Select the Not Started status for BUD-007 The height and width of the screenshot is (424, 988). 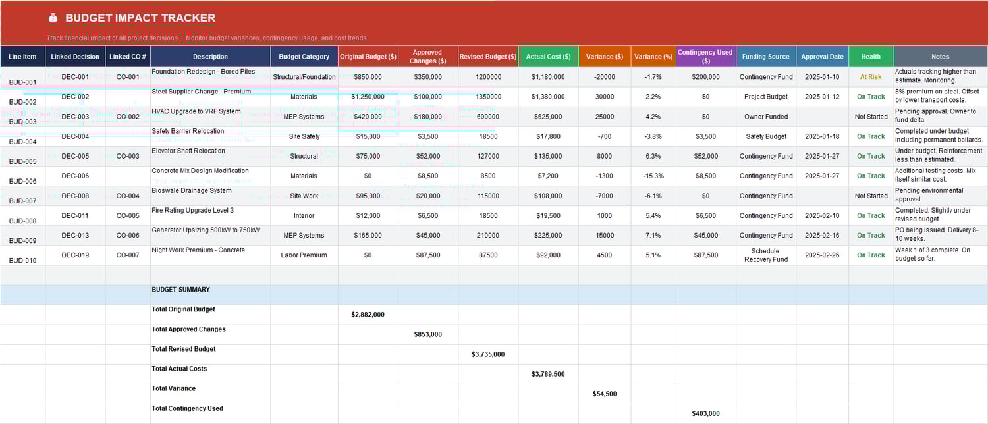click(x=870, y=196)
